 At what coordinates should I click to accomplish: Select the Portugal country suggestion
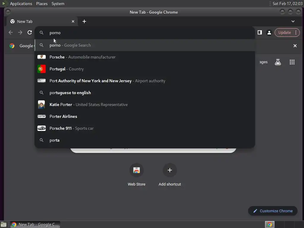click(145, 69)
